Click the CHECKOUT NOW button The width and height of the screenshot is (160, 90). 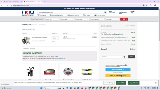118,69
